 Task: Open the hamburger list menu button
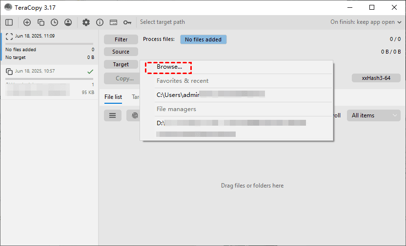(112, 115)
